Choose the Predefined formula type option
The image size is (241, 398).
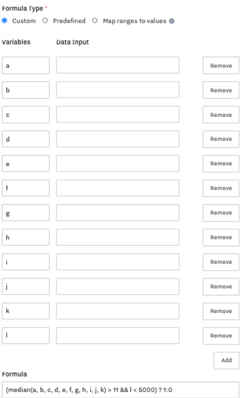pos(45,21)
